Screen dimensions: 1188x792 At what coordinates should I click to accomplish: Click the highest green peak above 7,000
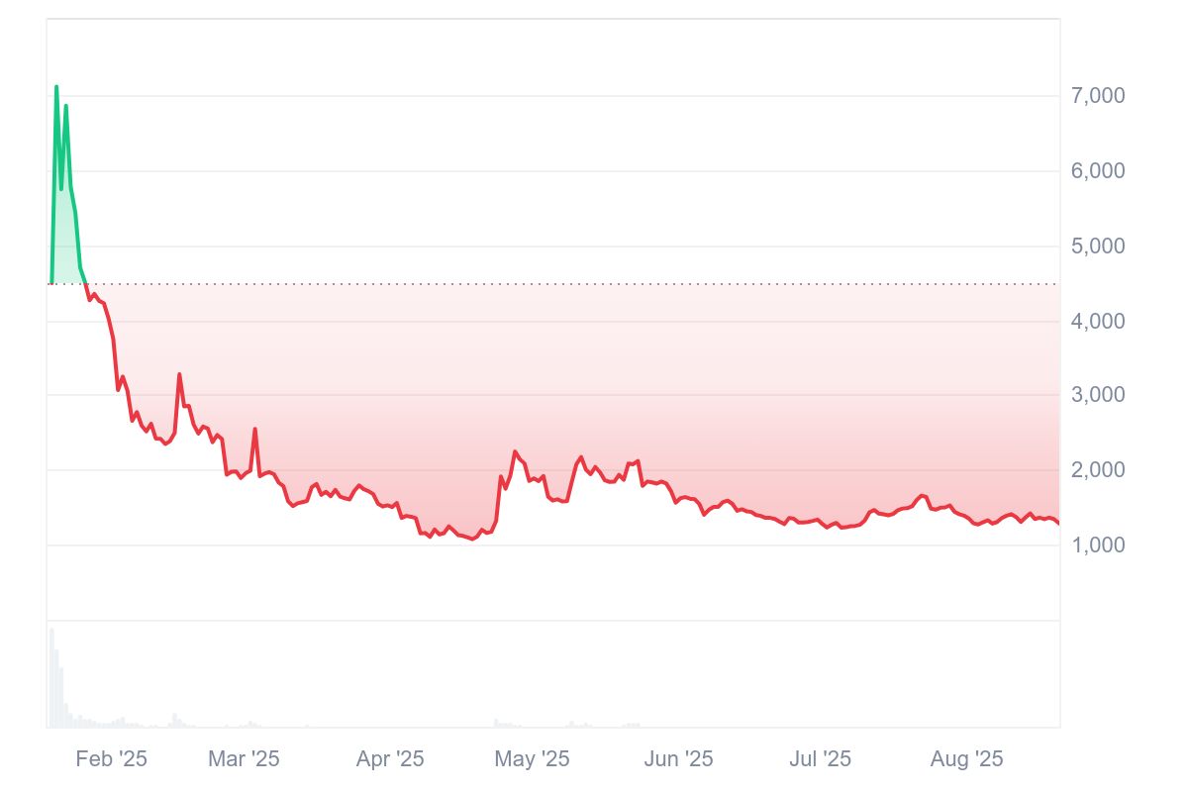pyautogui.click(x=56, y=87)
